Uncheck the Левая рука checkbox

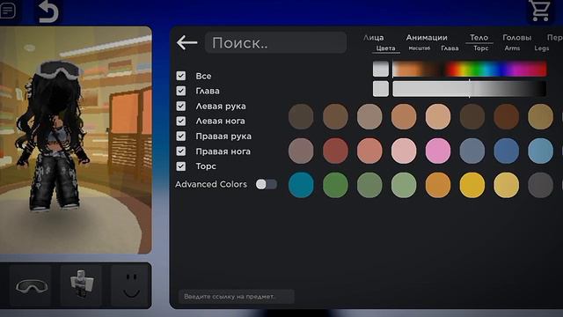tap(181, 106)
